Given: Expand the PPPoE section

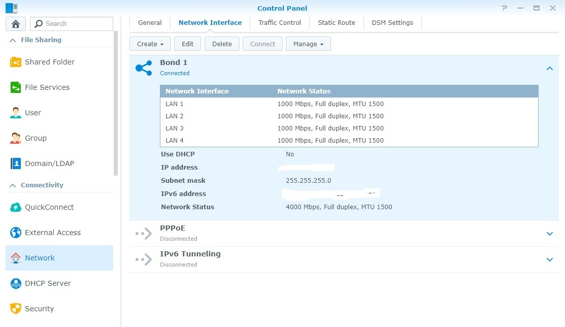Looking at the screenshot, I should point(550,234).
